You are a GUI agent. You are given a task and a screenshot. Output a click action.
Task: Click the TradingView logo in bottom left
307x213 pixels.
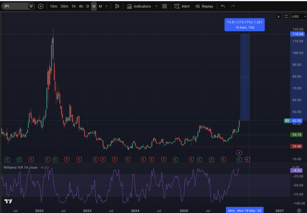pyautogui.click(x=8, y=201)
